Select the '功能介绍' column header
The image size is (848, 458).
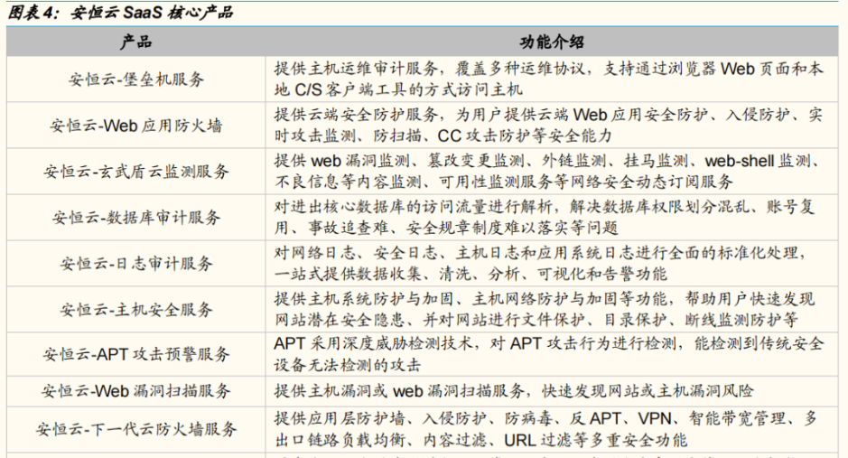coord(552,42)
